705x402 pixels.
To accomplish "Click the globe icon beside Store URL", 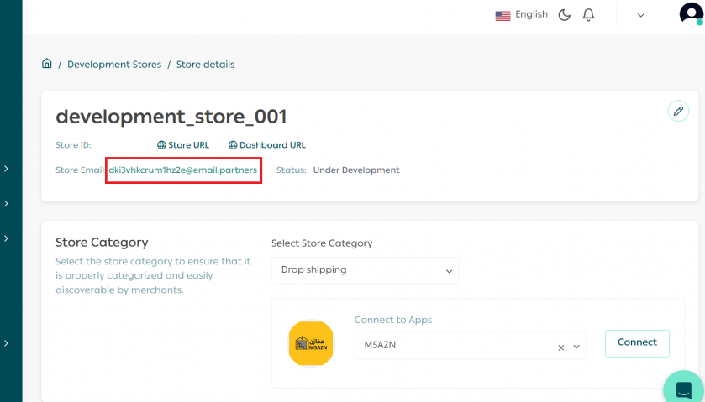I will coord(161,145).
